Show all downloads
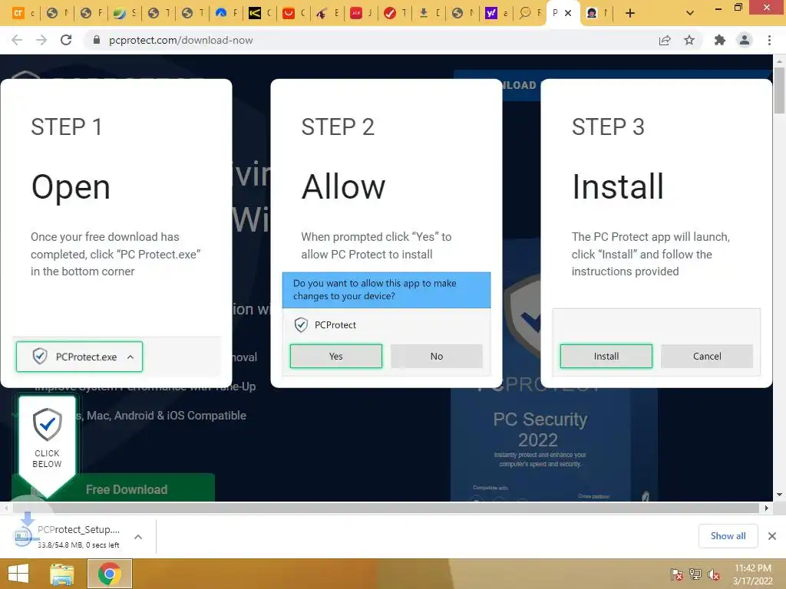Image resolution: width=786 pixels, height=589 pixels. (x=728, y=536)
